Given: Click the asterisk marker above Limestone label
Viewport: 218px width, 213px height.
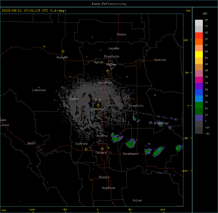Looking at the screenshot, I should [x=39, y=88].
